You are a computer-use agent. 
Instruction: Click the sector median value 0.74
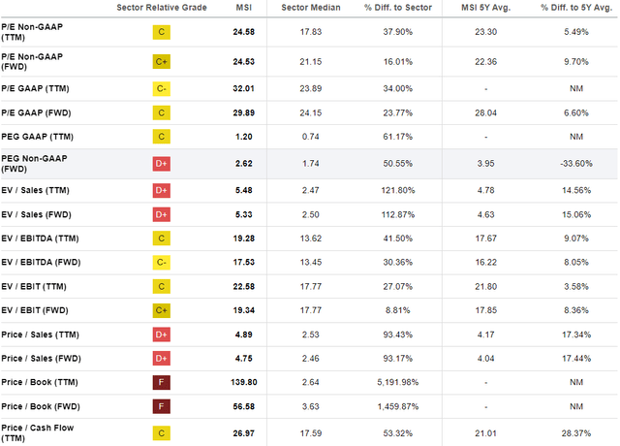[311, 137]
